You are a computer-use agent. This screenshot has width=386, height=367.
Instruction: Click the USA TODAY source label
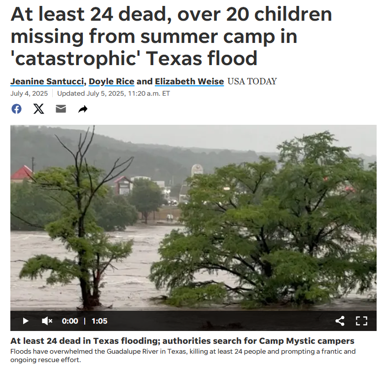tap(252, 81)
